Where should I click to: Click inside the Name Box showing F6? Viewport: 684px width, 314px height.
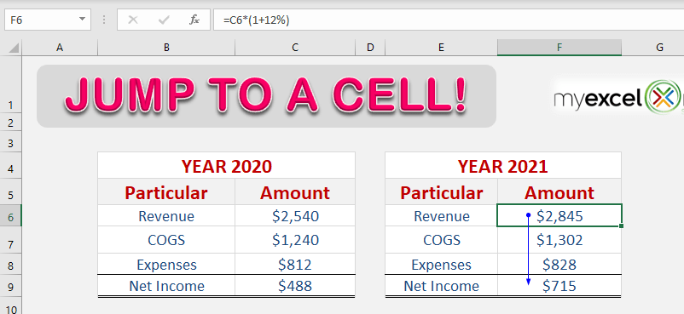[42, 20]
